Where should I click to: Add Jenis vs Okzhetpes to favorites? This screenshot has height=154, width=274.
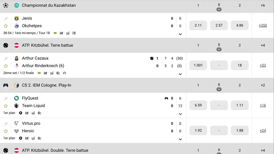tap(6, 26)
